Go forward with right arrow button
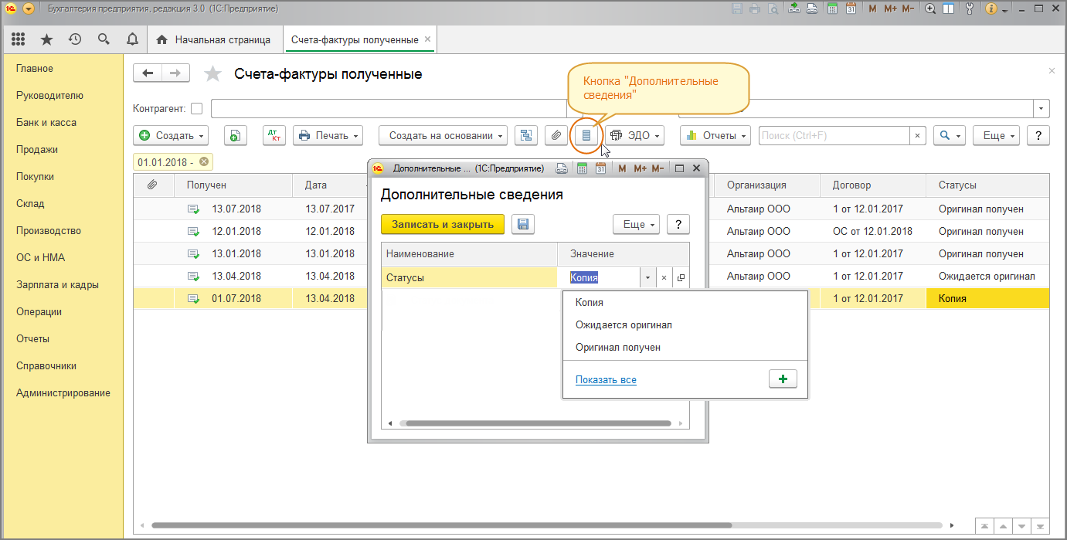 (175, 73)
